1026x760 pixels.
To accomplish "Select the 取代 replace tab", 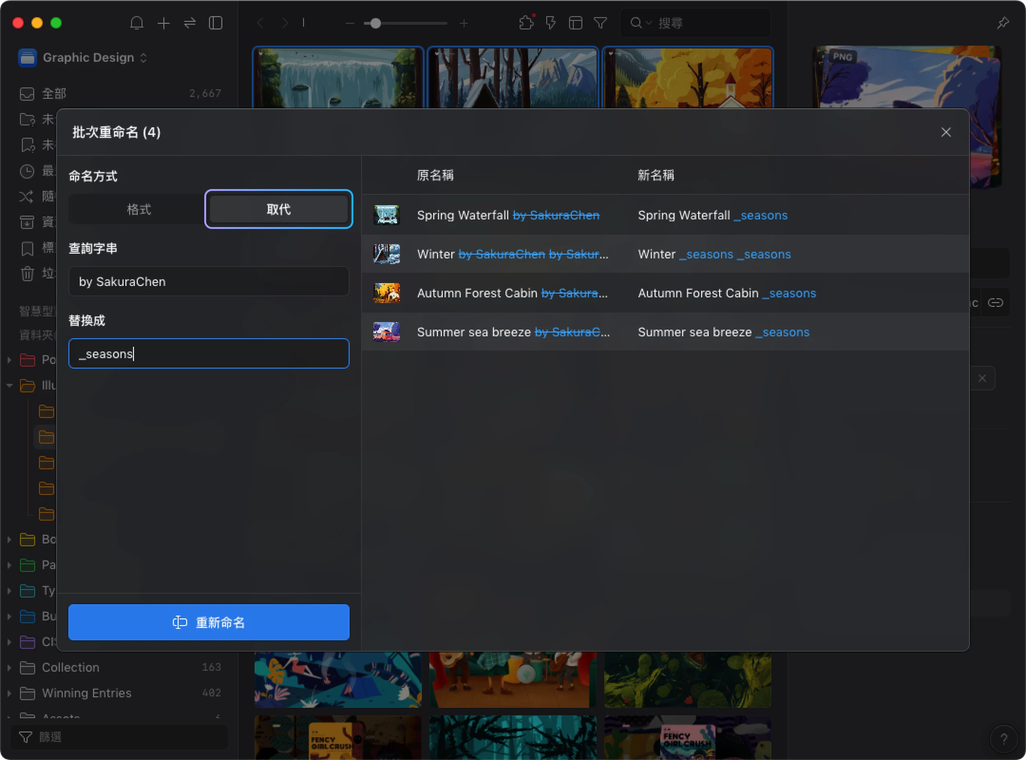I will coord(279,209).
